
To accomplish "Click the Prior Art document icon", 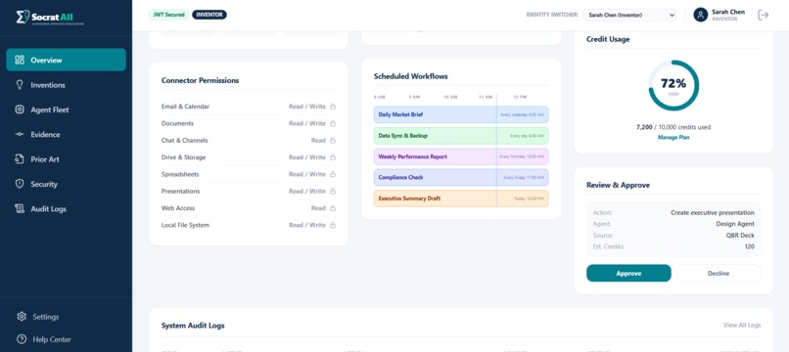I will coord(20,159).
